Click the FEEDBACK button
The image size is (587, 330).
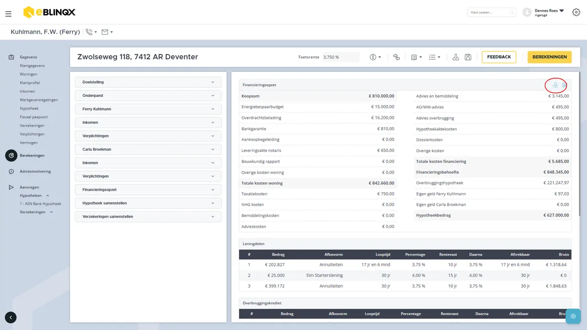click(x=499, y=57)
